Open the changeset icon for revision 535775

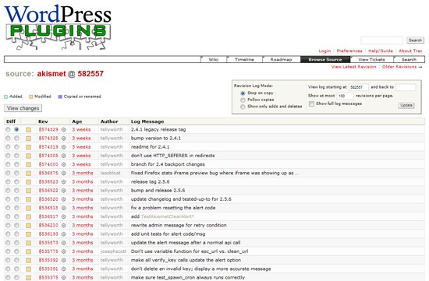coord(63,251)
